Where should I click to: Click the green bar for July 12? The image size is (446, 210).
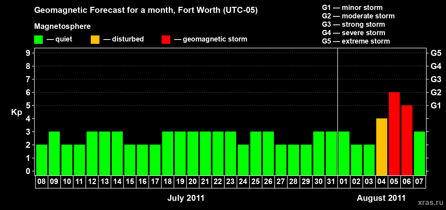click(92, 153)
